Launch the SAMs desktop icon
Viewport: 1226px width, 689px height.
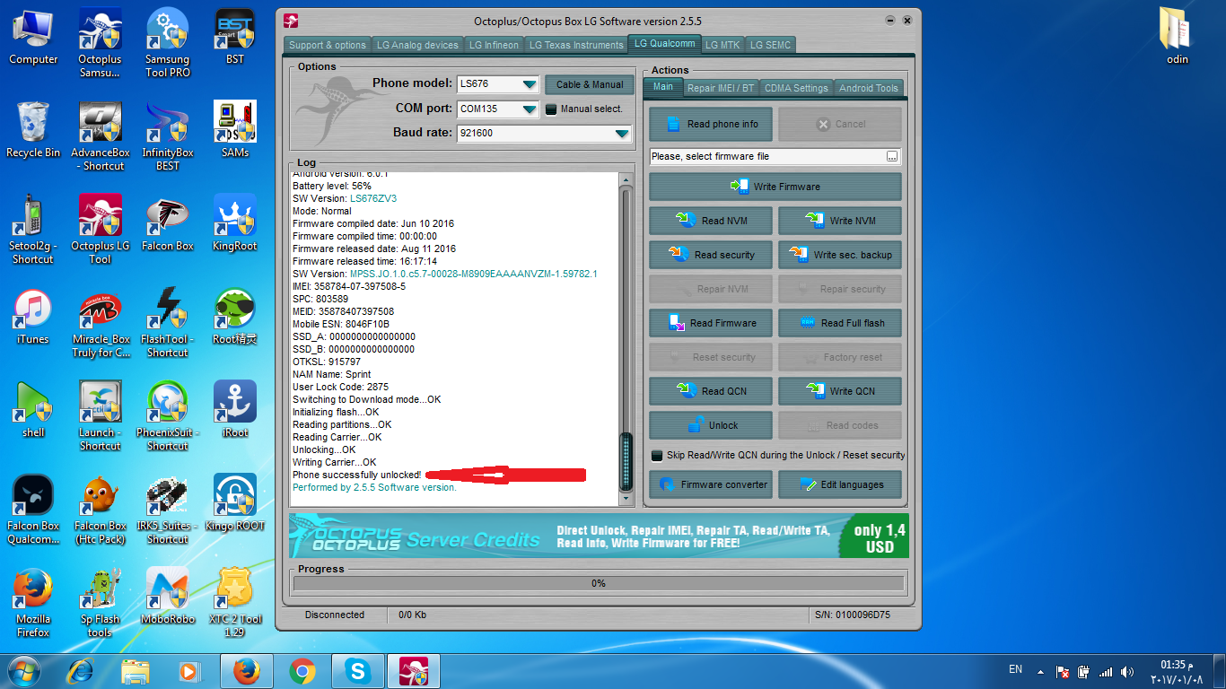click(235, 129)
